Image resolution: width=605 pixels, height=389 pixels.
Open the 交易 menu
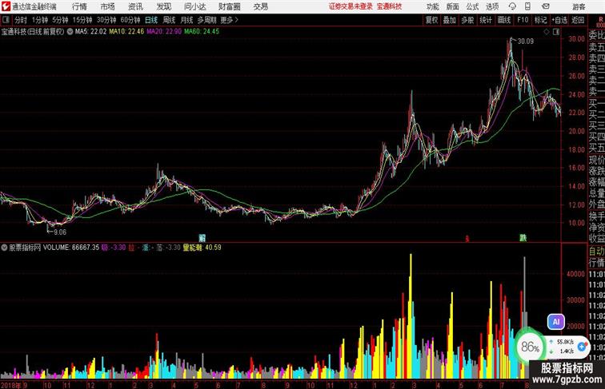click(260, 6)
